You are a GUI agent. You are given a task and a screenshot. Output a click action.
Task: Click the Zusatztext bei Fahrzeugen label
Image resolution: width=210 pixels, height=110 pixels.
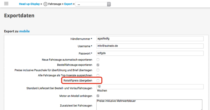click(76, 106)
